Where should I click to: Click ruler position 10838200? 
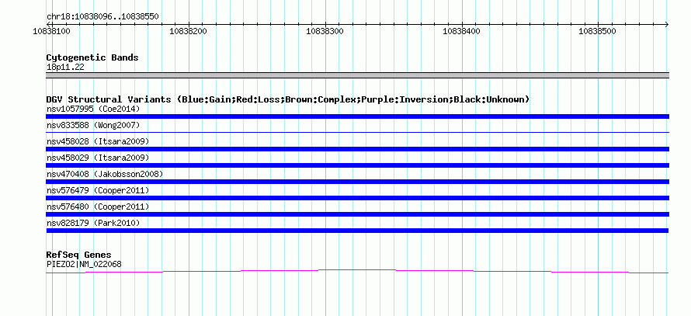(188, 31)
